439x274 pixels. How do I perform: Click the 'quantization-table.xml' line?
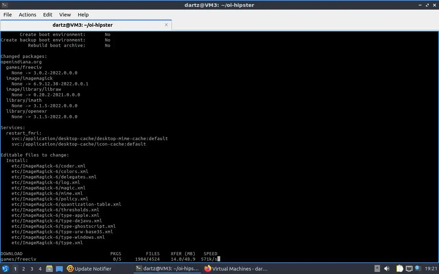click(x=67, y=204)
